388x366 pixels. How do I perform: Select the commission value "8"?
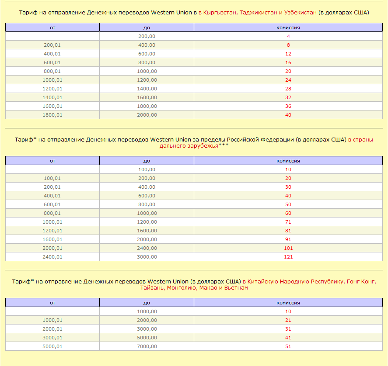[288, 45]
